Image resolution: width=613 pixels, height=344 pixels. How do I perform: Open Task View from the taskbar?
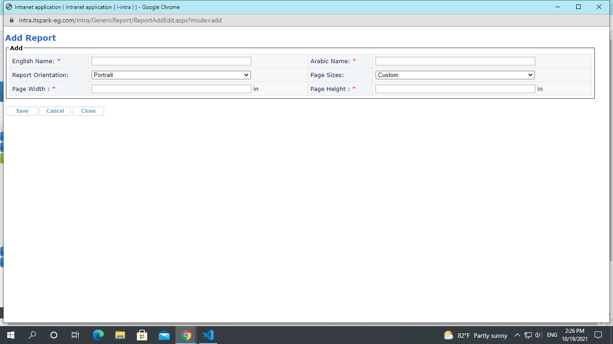(75, 335)
